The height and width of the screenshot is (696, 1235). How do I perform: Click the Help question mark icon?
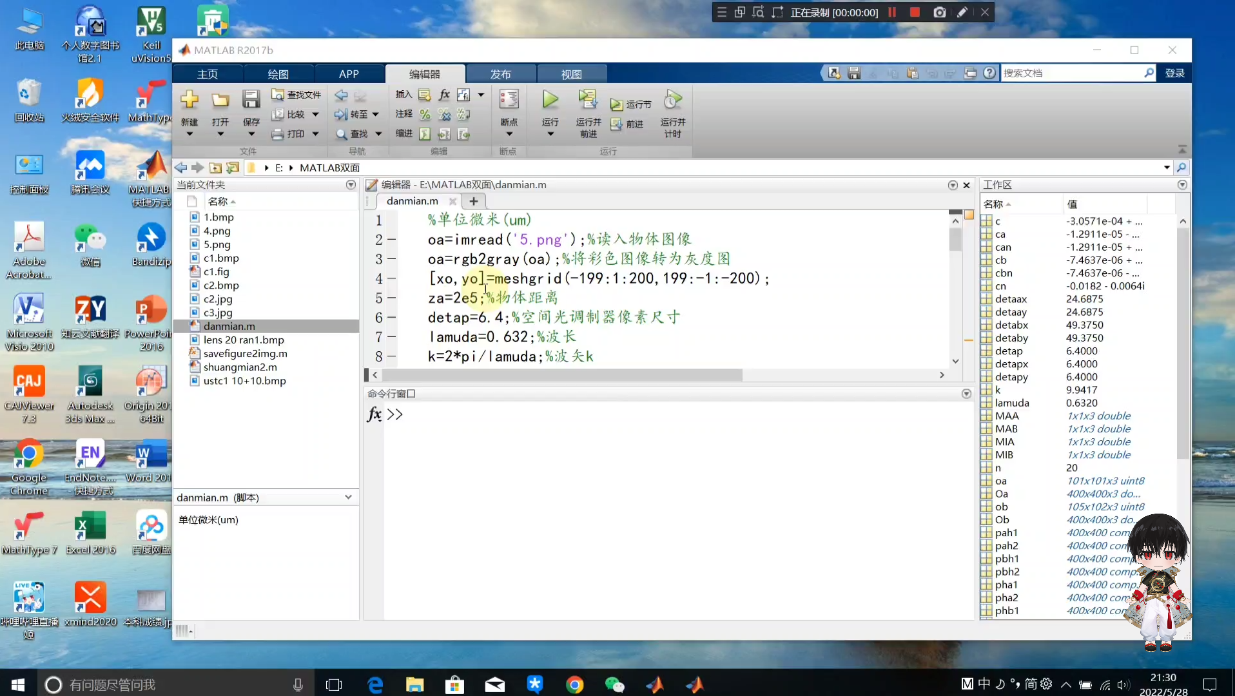coord(990,73)
